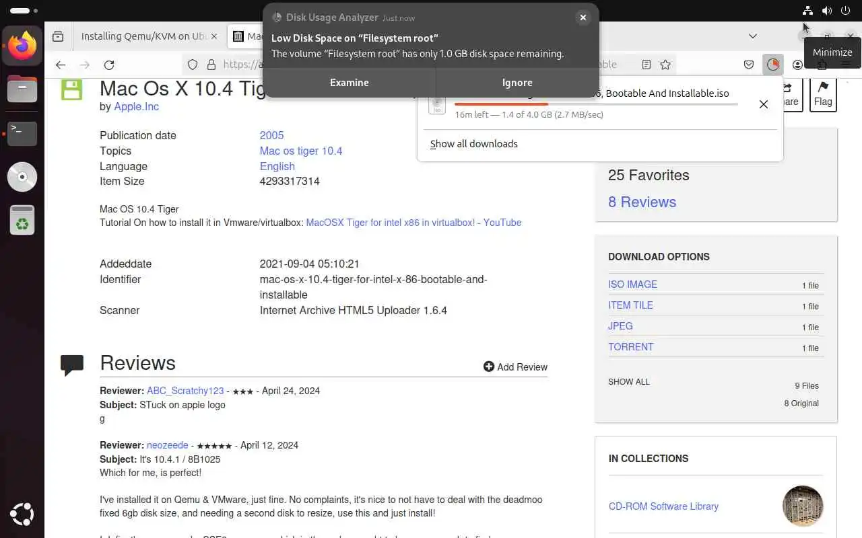Reload the current page
The height and width of the screenshot is (538, 862).
109,65
